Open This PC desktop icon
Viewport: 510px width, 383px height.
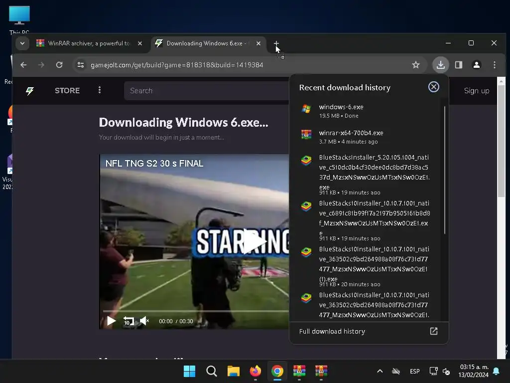tap(19, 19)
